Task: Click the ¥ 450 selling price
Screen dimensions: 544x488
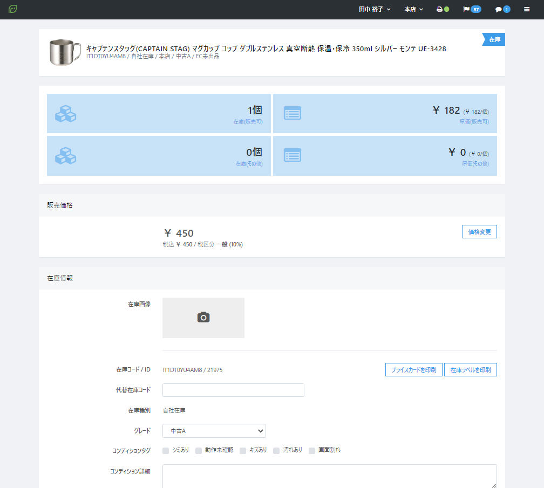Action: (x=179, y=233)
